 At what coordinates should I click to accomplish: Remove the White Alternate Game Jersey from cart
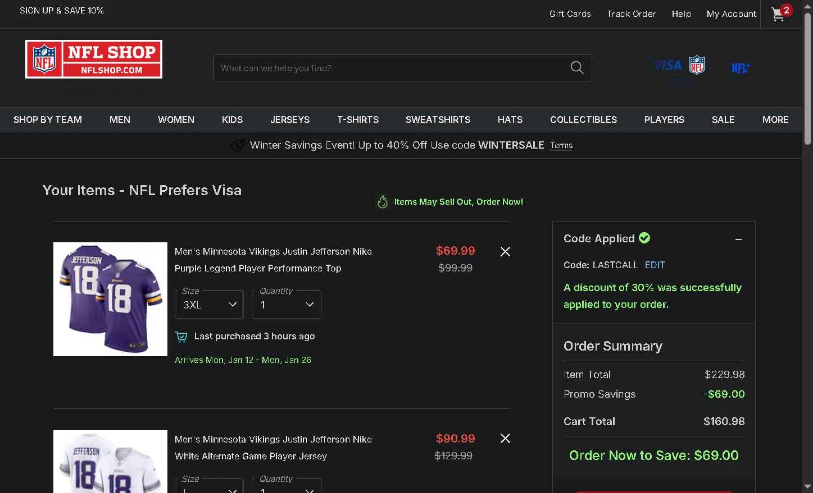[505, 439]
